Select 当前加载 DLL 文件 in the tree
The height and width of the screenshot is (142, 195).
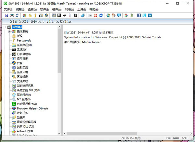(29, 90)
